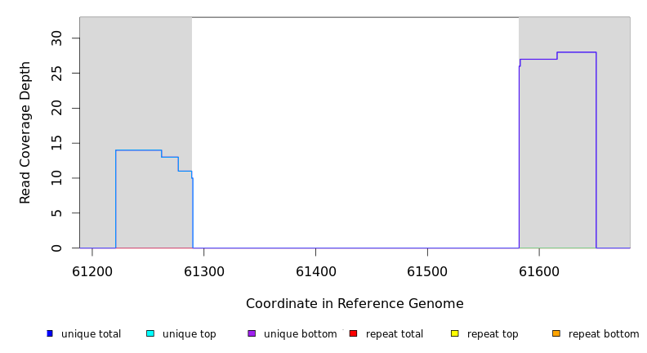The width and height of the screenshot is (647, 353).
Task: Click the 'unique total' legend label
Action: click(x=91, y=334)
